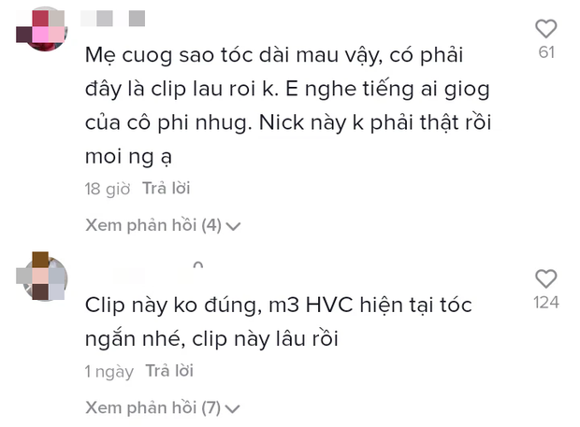Open the first commenter's profile avatar
This screenshot has width=580, height=427.
(x=41, y=29)
